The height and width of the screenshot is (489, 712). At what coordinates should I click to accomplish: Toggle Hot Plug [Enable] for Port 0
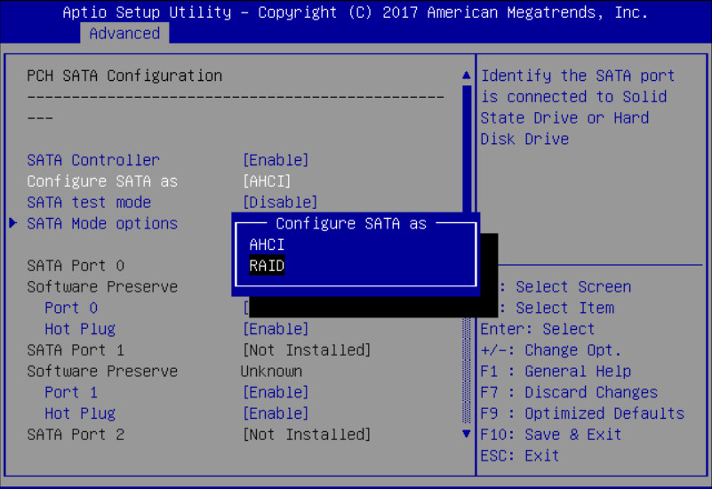coord(276,329)
